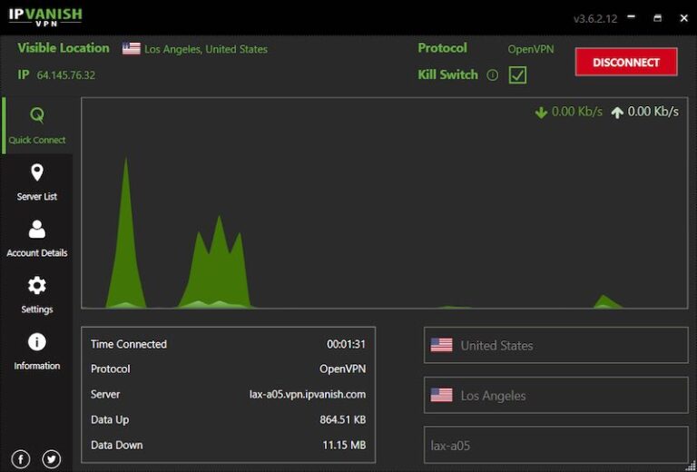Viewport: 697px width, 472px height.
Task: Click the OpenVPN protocol link at top
Action: pos(530,49)
